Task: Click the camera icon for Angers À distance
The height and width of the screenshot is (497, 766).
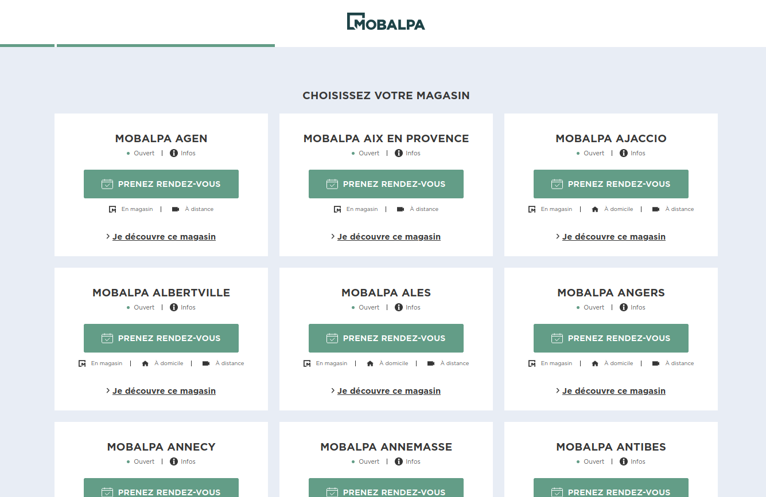Action: (x=656, y=363)
